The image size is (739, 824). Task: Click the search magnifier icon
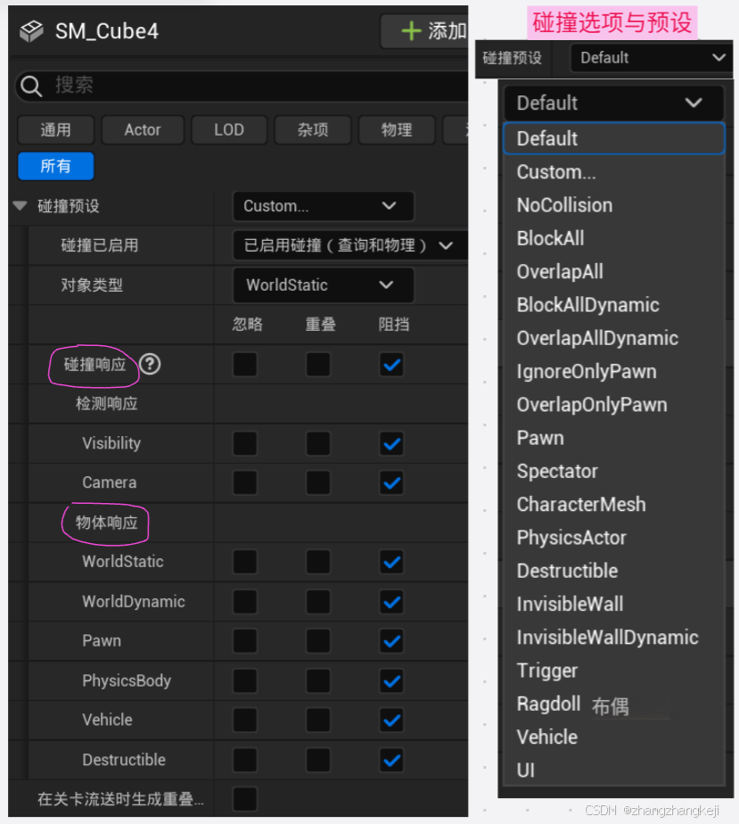click(x=31, y=86)
